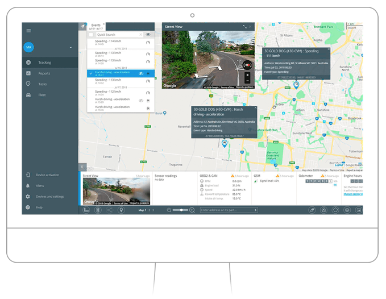The height and width of the screenshot is (299, 386).
Task: Toggle visibility of the highlighted Harsh driving event
Action: click(x=141, y=73)
